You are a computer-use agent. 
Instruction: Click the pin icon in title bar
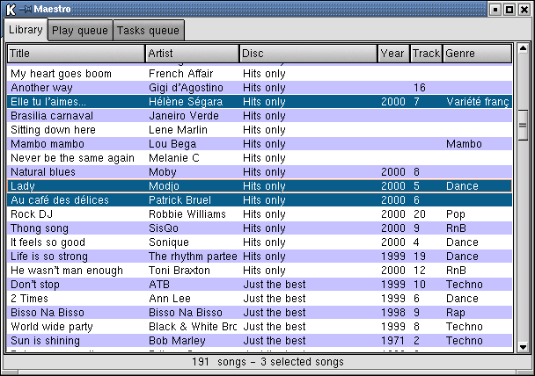tap(26, 9)
